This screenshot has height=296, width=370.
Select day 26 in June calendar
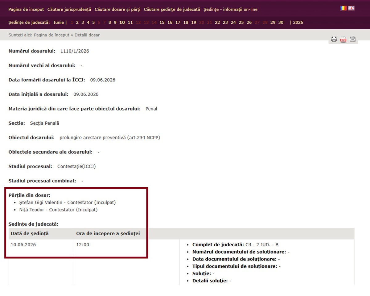point(249,23)
